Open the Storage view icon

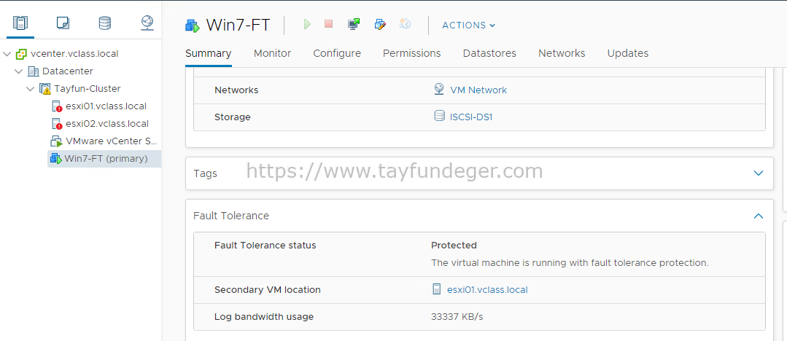(104, 23)
